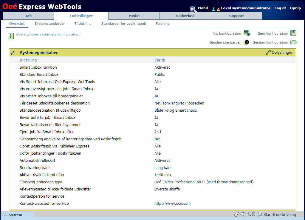Image resolution: width=305 pixels, height=220 pixels.
Task: Click the paper sheet status icon
Action: point(236,214)
